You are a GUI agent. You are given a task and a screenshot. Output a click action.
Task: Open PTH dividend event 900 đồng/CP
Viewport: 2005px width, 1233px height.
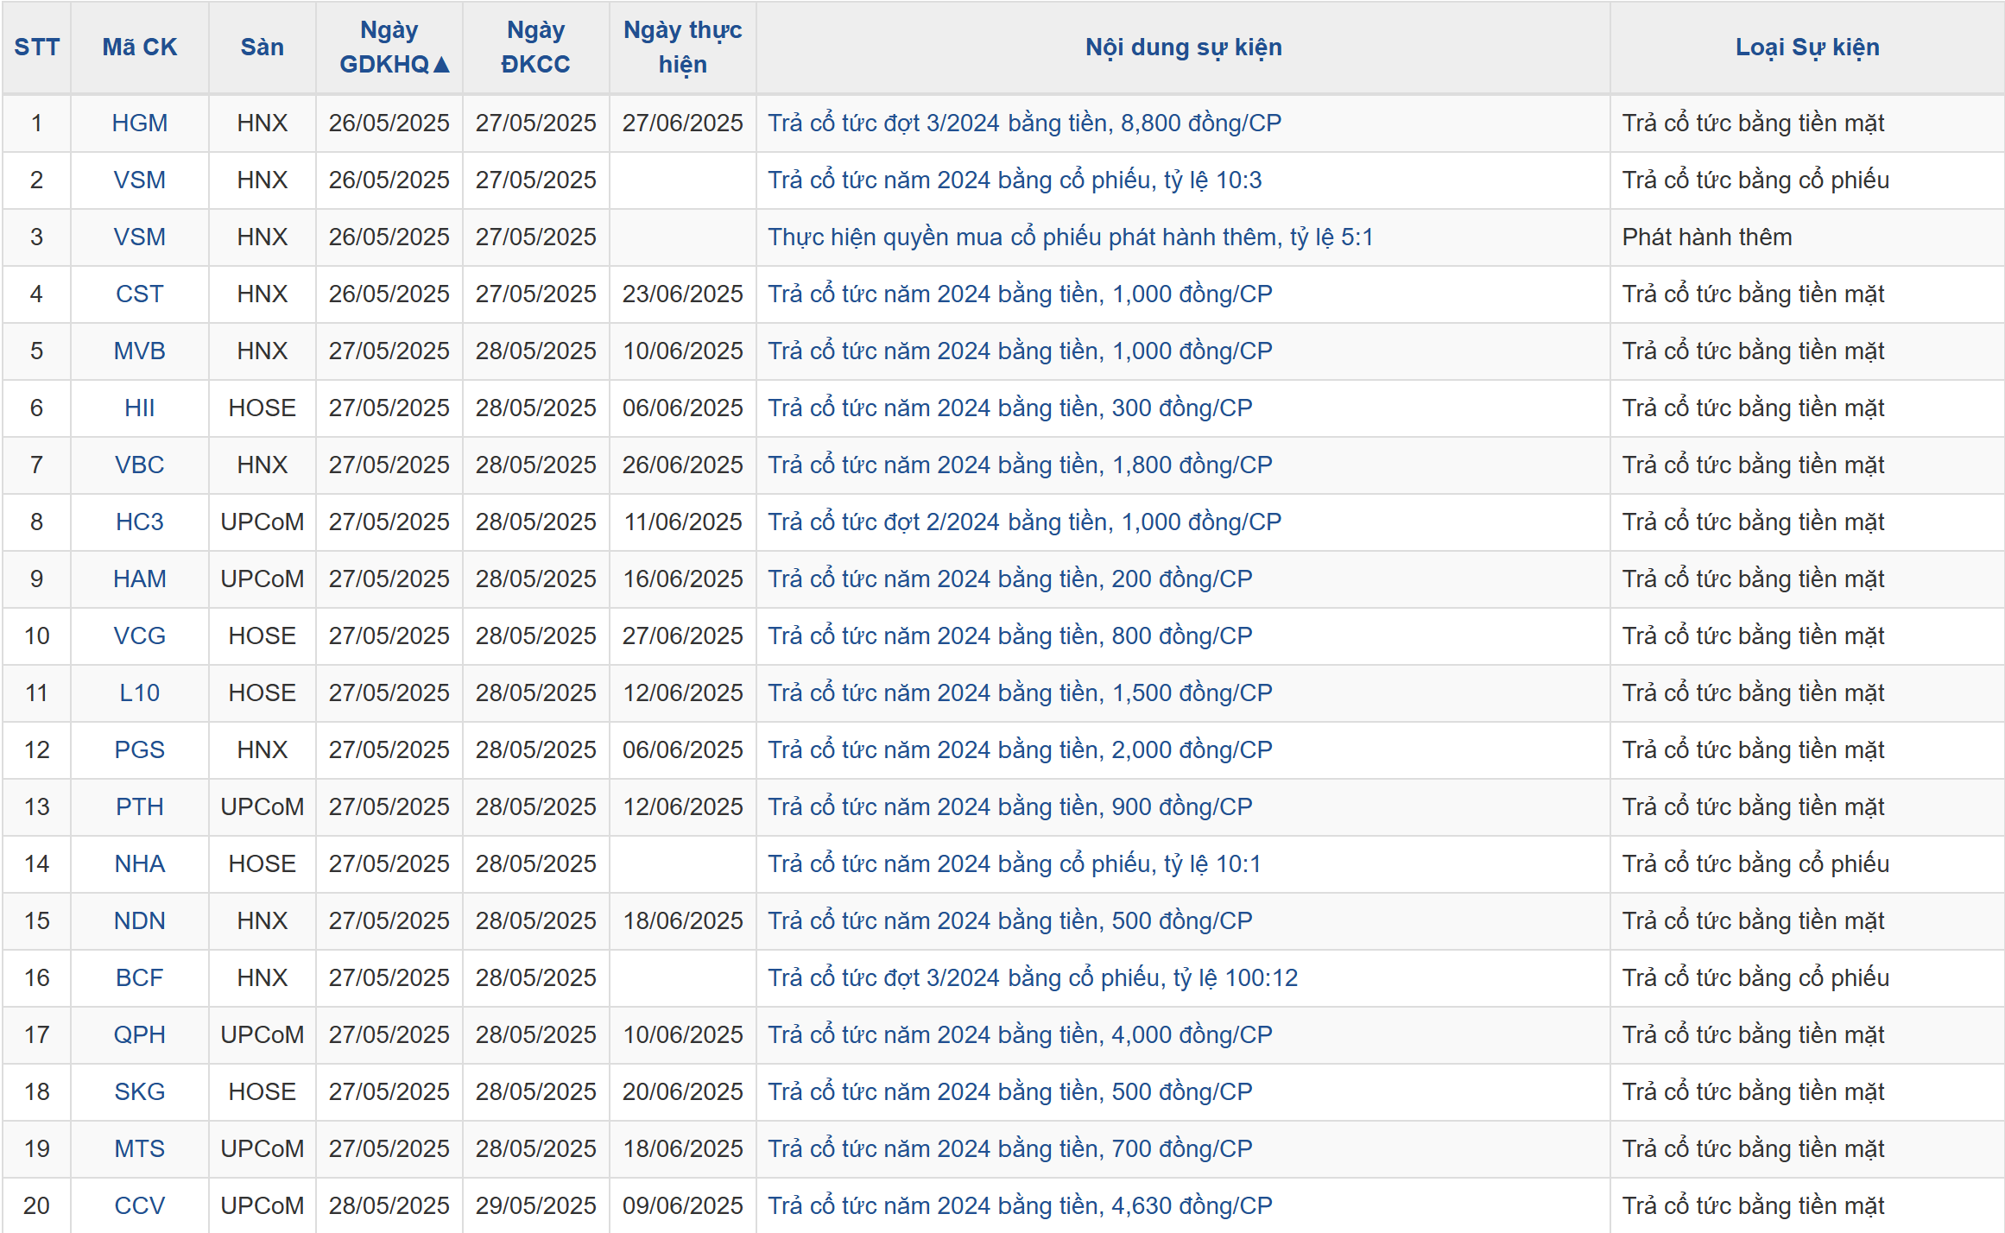(1010, 807)
